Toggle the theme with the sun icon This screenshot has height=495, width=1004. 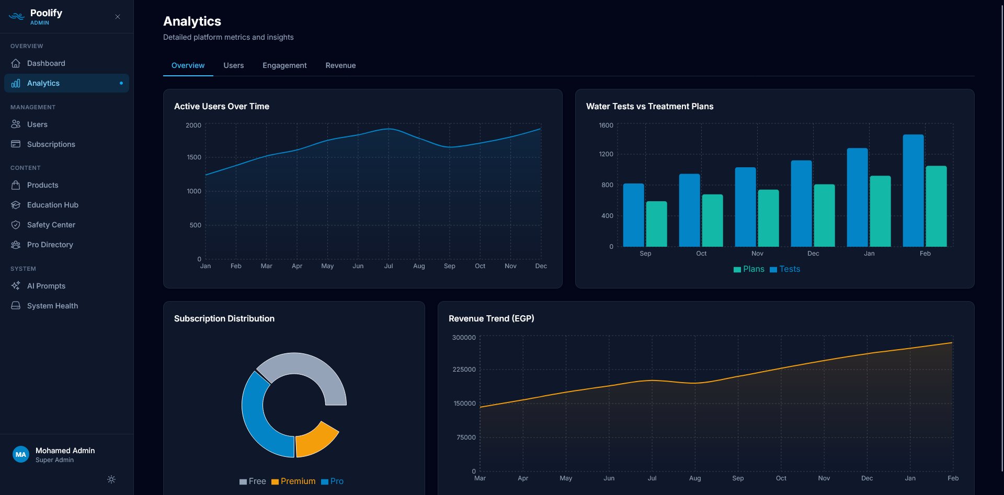pos(111,479)
